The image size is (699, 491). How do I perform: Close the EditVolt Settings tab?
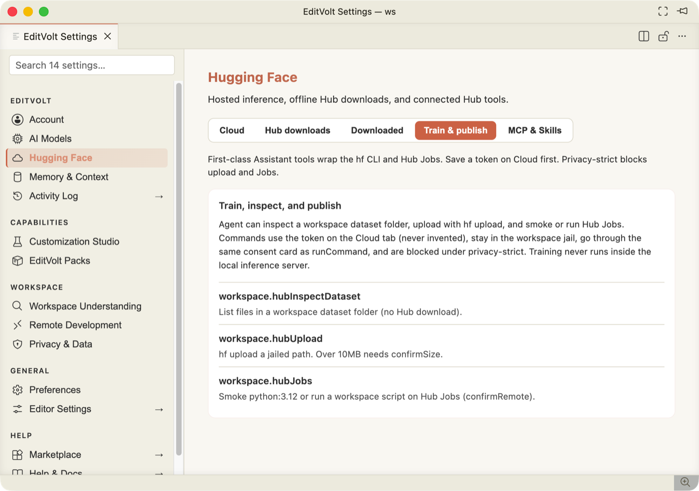(107, 36)
